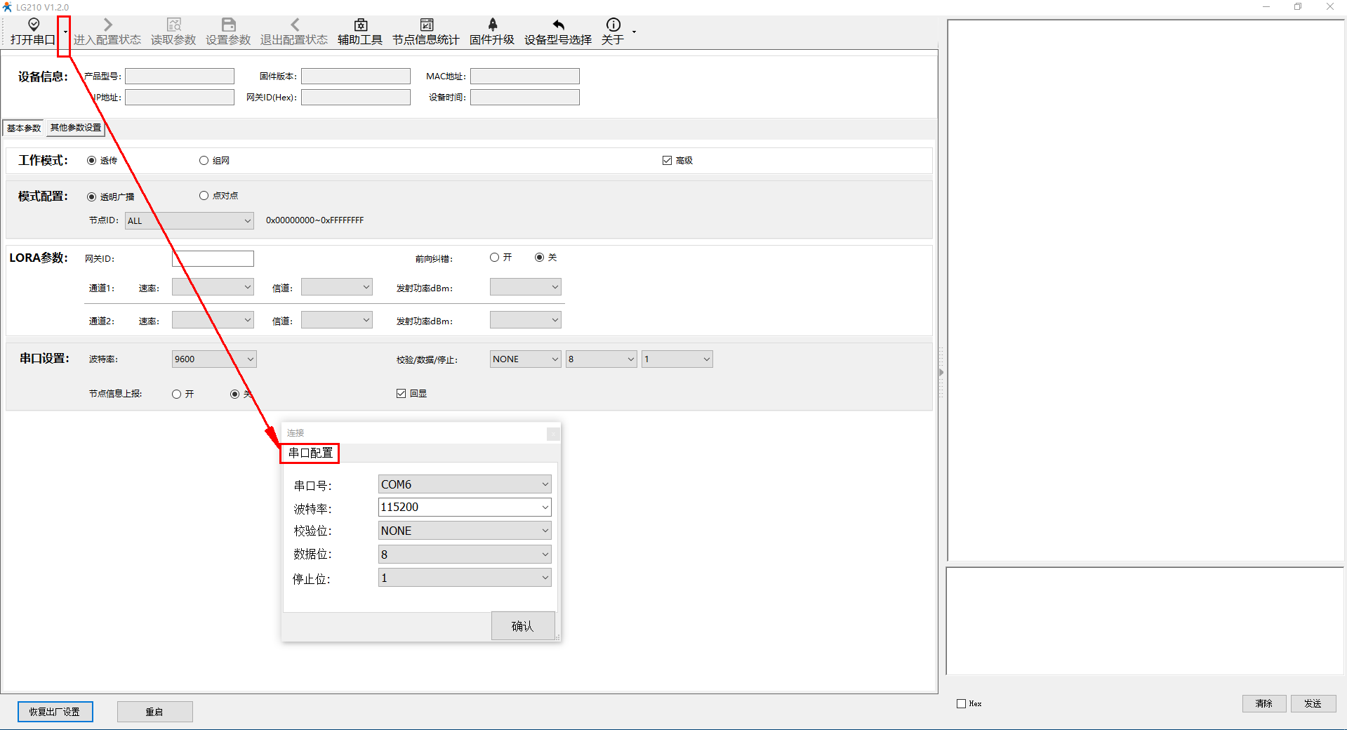The width and height of the screenshot is (1347, 730).
Task: Expand the 串口号 COM6 dropdown
Action: (545, 484)
